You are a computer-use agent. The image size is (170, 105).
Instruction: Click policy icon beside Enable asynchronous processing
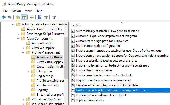click(73, 51)
